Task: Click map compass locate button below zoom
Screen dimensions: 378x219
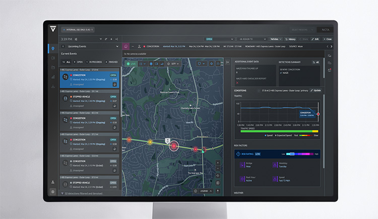Action: tap(218, 176)
